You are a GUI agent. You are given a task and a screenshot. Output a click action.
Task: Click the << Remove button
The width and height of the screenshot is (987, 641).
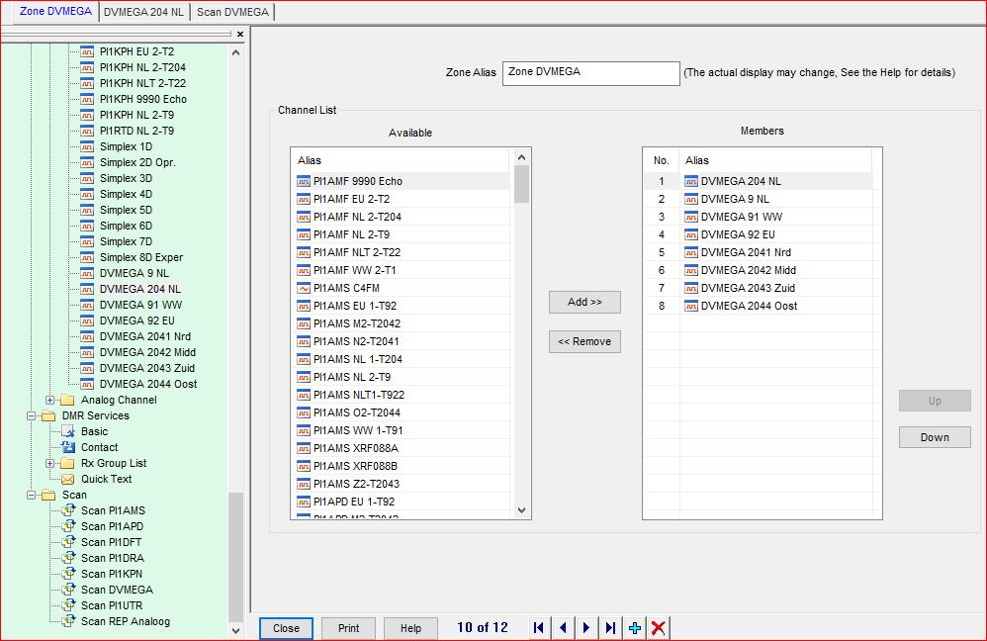(x=584, y=342)
